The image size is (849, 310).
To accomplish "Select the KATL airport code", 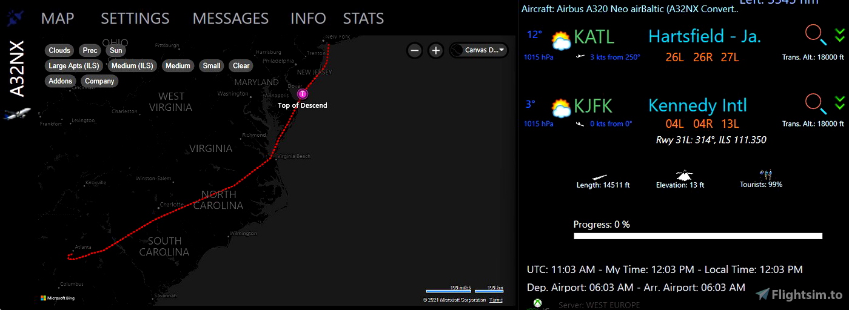I will tap(594, 36).
